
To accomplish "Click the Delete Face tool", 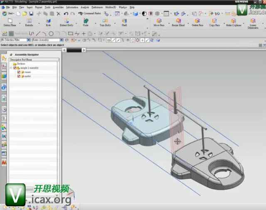I will [x=197, y=22].
